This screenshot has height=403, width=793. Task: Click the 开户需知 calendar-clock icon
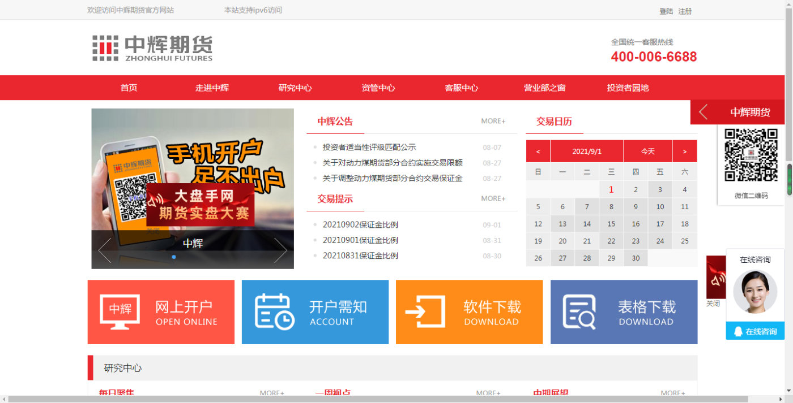272,311
